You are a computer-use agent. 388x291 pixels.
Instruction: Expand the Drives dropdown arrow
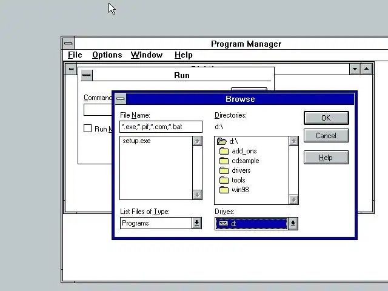tap(293, 224)
